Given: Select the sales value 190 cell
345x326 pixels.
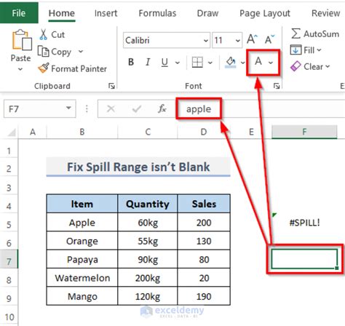Looking at the screenshot, I should (x=204, y=296).
